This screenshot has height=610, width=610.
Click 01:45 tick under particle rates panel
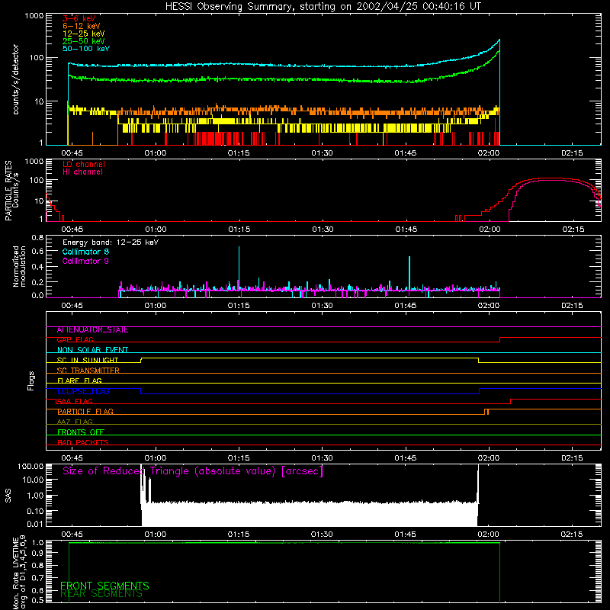(x=406, y=230)
